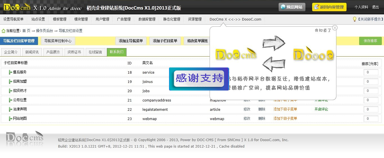Screen dimensions: 384x158
Task: Switch to 企业简介 tab
Action: [x=11, y=52]
